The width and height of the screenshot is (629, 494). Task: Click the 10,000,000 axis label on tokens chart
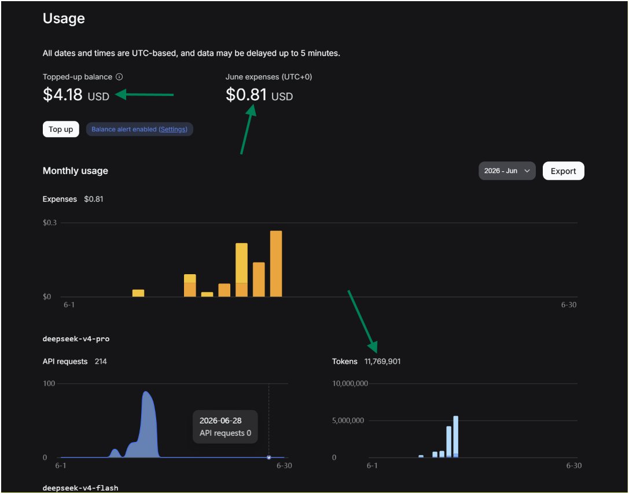pos(350,384)
